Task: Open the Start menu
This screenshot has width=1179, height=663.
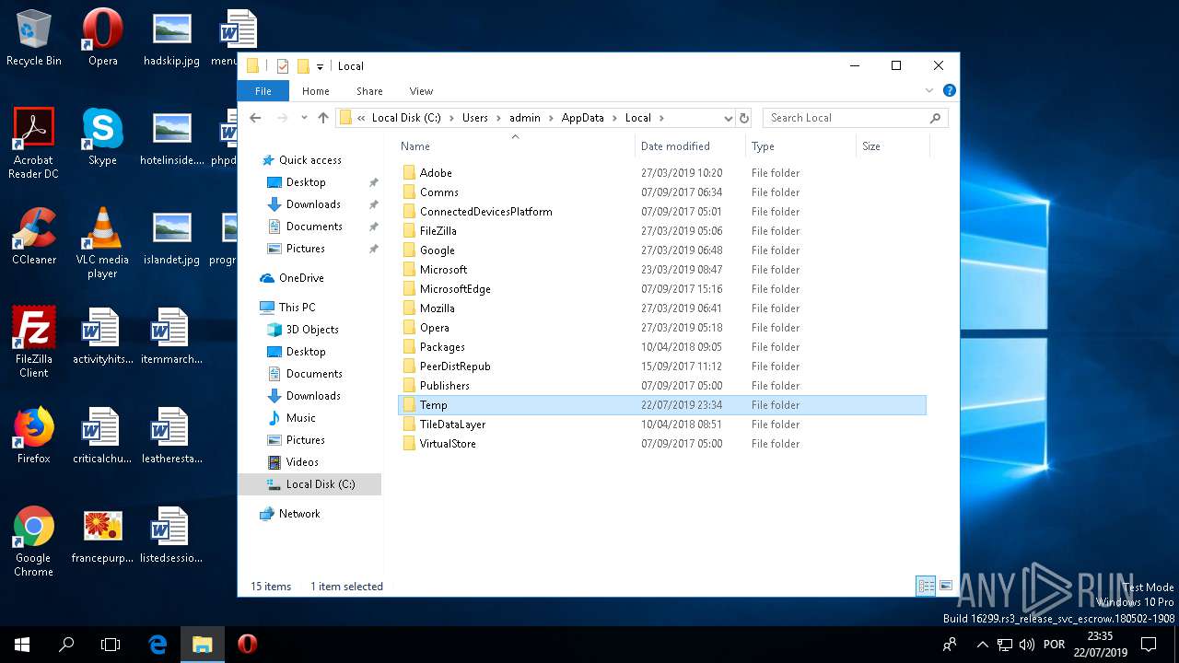Action: (x=22, y=645)
